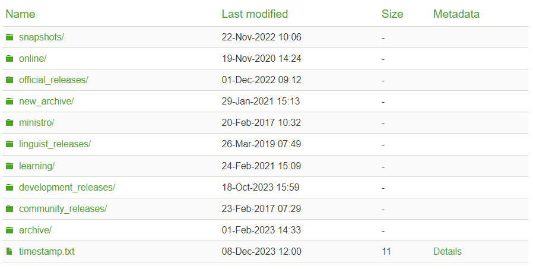
Task: Open the community_releases/ directory link
Action: pos(63,209)
